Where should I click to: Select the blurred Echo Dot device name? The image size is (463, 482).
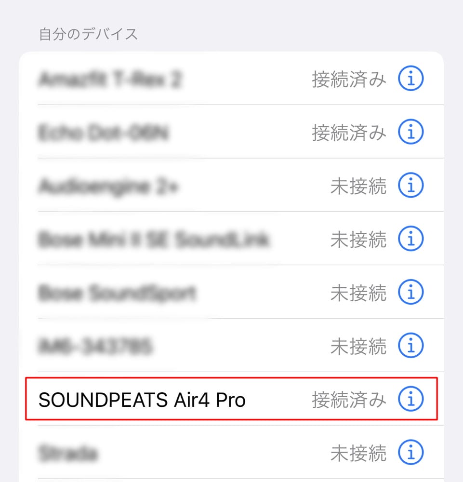coord(103,133)
